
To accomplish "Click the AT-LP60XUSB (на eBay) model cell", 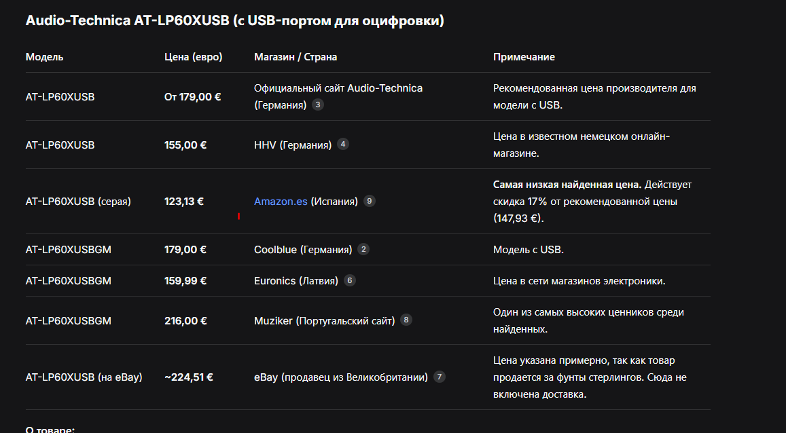I will pos(84,377).
